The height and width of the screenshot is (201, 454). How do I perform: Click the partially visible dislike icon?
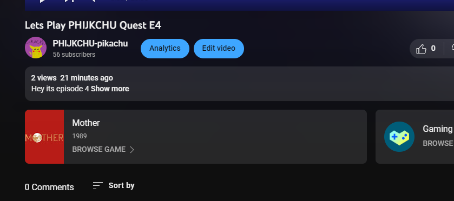[452, 48]
